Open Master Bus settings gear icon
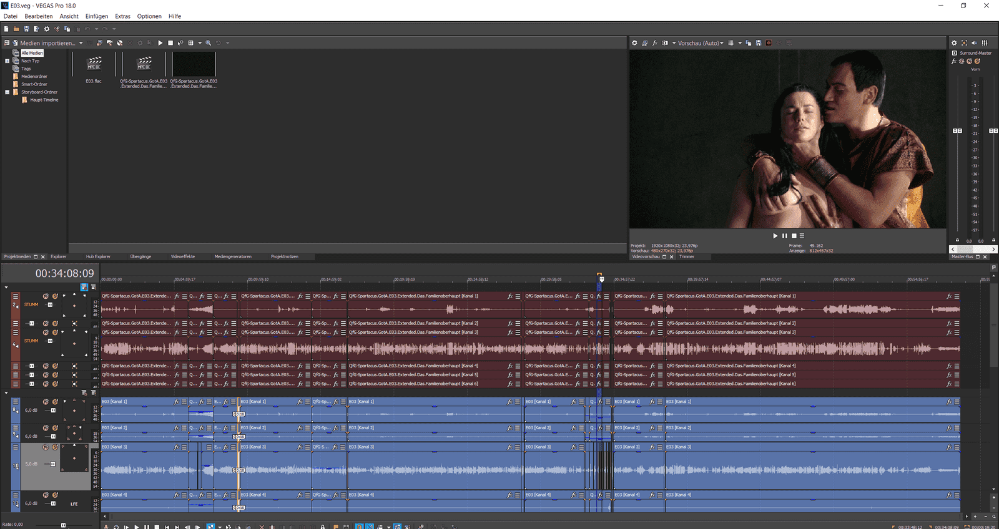The width and height of the screenshot is (999, 529). (x=954, y=43)
